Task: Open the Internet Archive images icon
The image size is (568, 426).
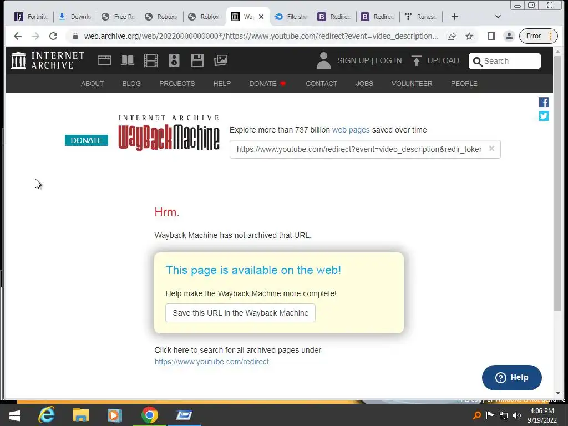Action: pyautogui.click(x=221, y=60)
